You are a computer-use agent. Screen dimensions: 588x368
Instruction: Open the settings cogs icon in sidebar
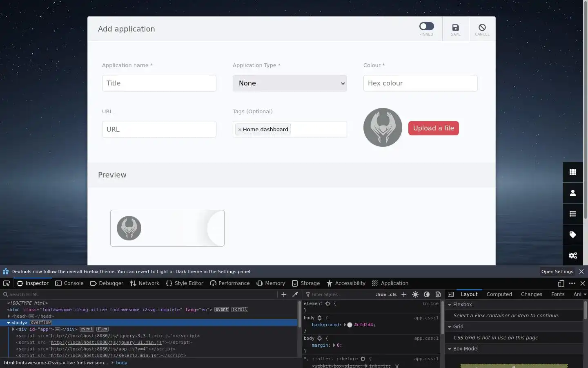[x=573, y=256]
